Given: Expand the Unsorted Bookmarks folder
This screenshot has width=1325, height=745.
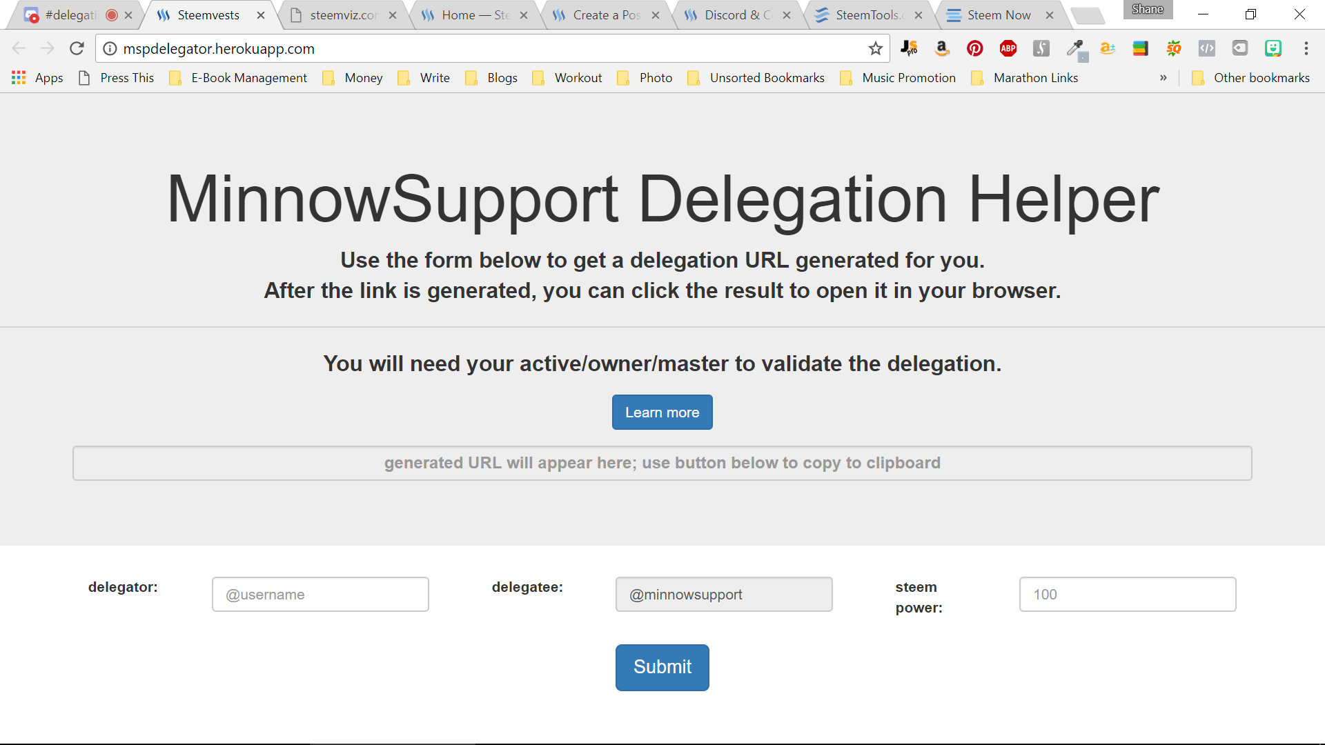Looking at the screenshot, I should (x=756, y=78).
